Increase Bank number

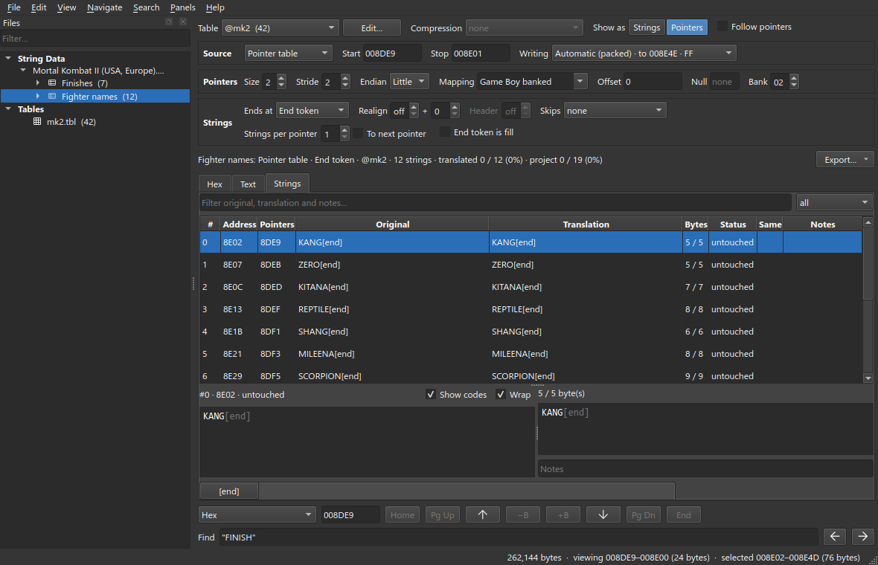click(x=793, y=78)
